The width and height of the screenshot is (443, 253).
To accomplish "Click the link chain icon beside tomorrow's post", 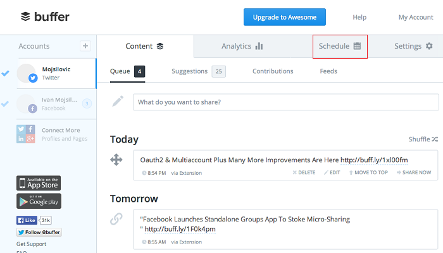I will pyautogui.click(x=116, y=219).
